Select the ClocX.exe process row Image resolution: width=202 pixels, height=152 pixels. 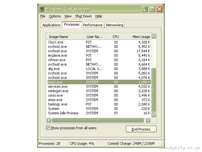point(99,42)
